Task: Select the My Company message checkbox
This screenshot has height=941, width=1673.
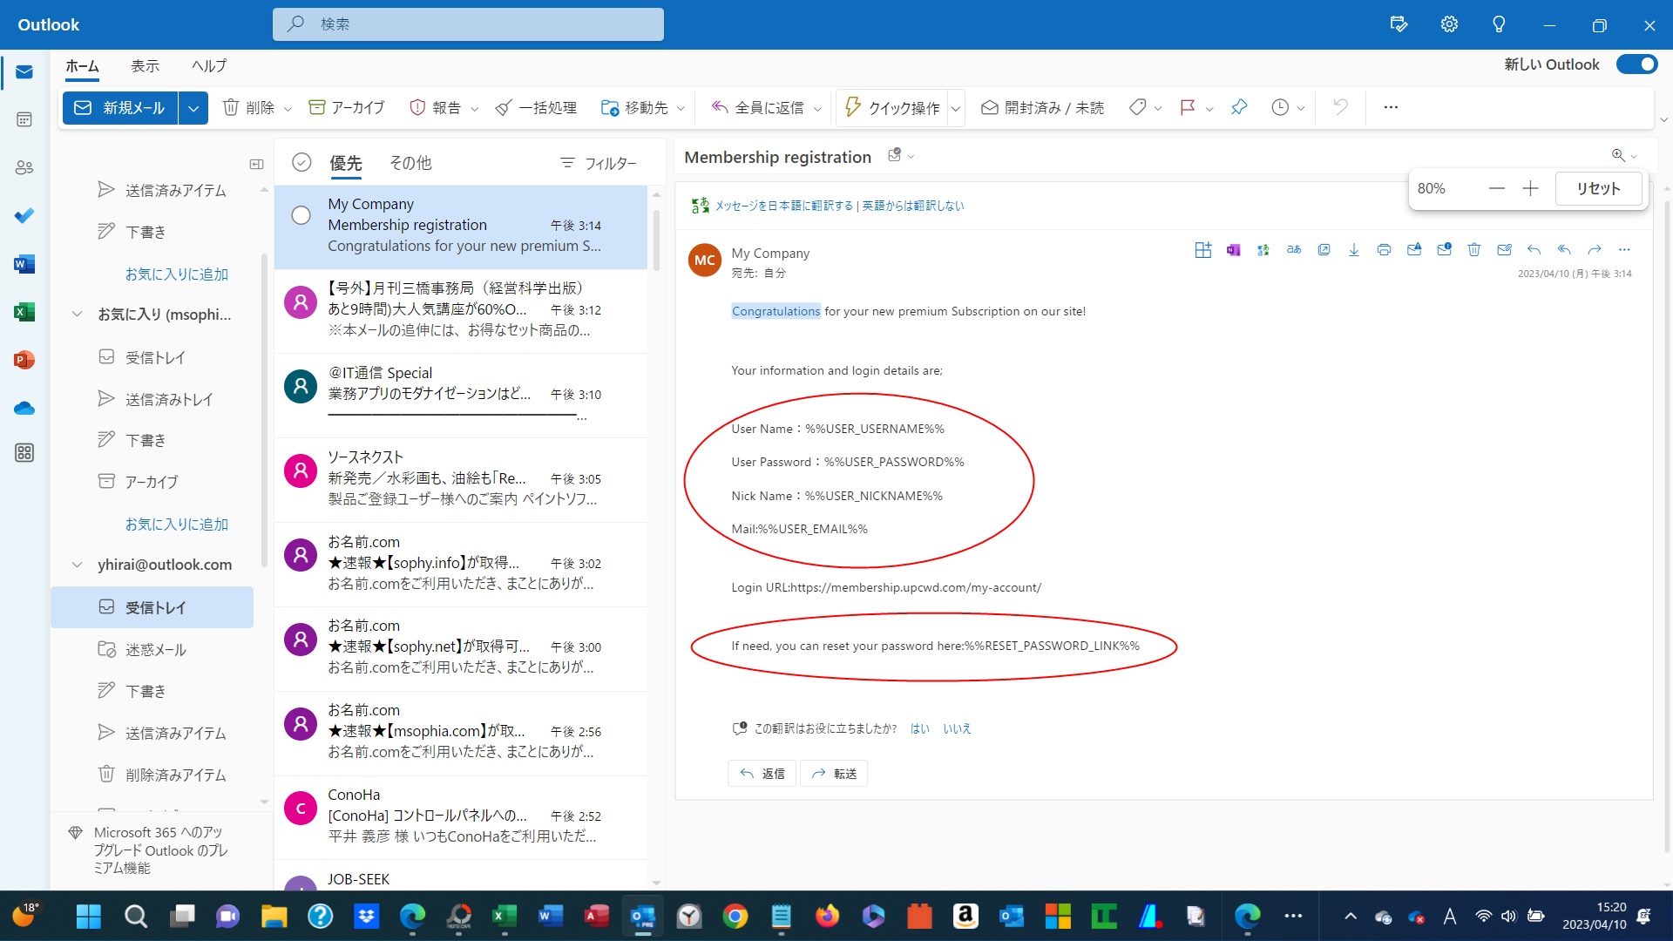Action: click(301, 215)
